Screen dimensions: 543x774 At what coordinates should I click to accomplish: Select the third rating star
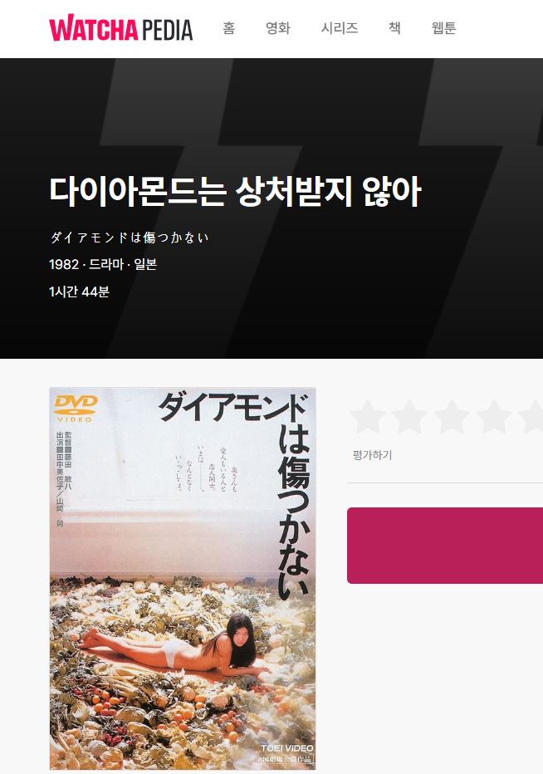coord(452,417)
